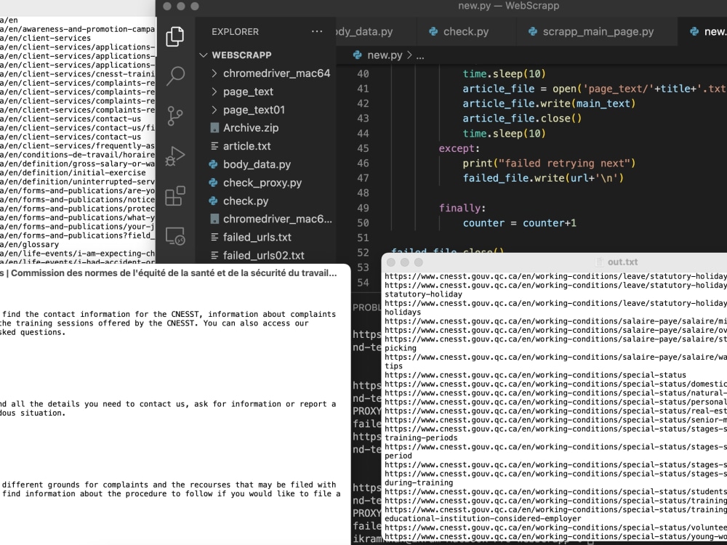Click the 'asked questions.' text in document
Viewport: 727px width, 545px height.
[33, 332]
